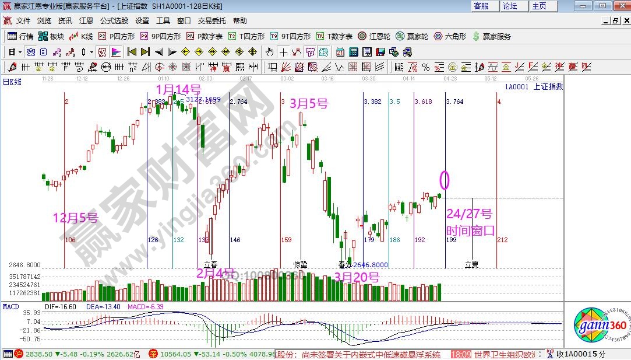Expand the dropdown arrow beside the 日 period button
Screen dimensions: 631x360
tap(20, 52)
